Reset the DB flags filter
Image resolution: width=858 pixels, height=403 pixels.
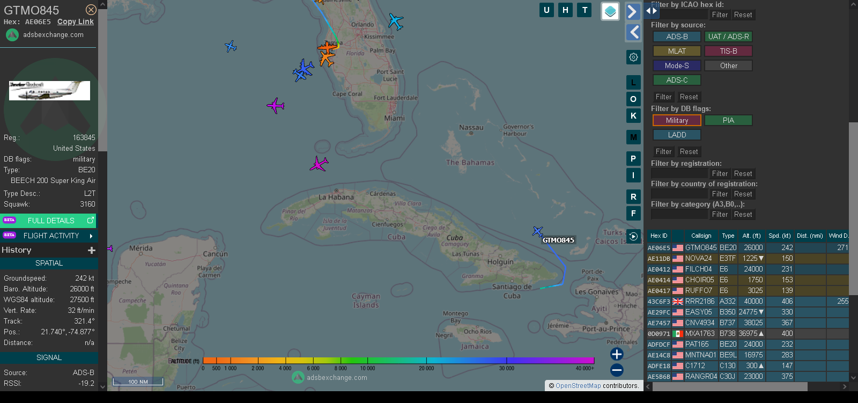[x=689, y=151]
